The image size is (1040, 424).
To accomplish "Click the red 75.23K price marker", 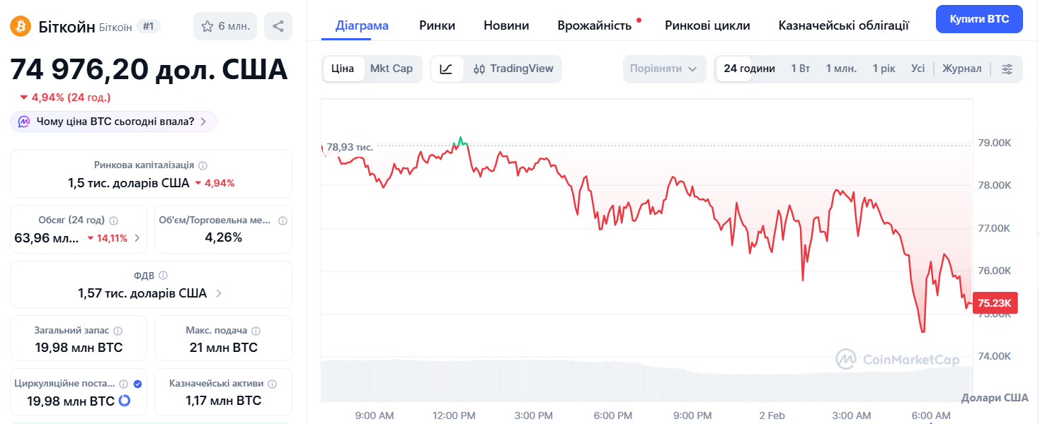I will click(x=995, y=303).
